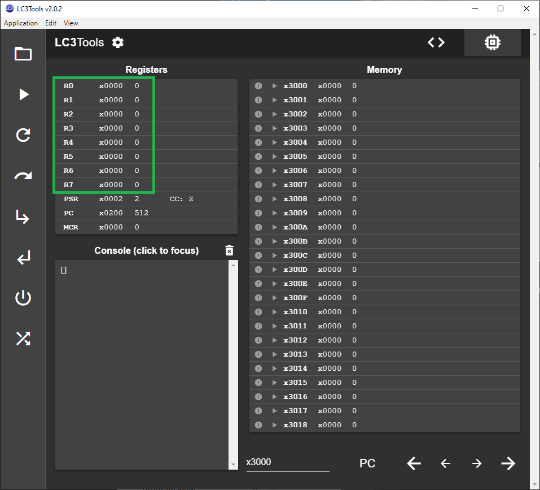Toggle breakpoint at address x3001
This screenshot has width=540, height=490.
tap(258, 100)
